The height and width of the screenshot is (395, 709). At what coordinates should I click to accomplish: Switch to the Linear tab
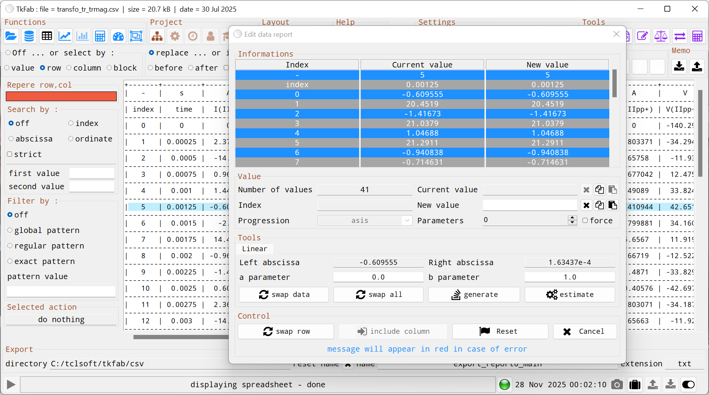[x=254, y=248]
